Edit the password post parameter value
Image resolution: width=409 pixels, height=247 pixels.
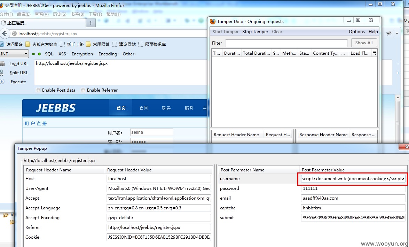click(353, 188)
